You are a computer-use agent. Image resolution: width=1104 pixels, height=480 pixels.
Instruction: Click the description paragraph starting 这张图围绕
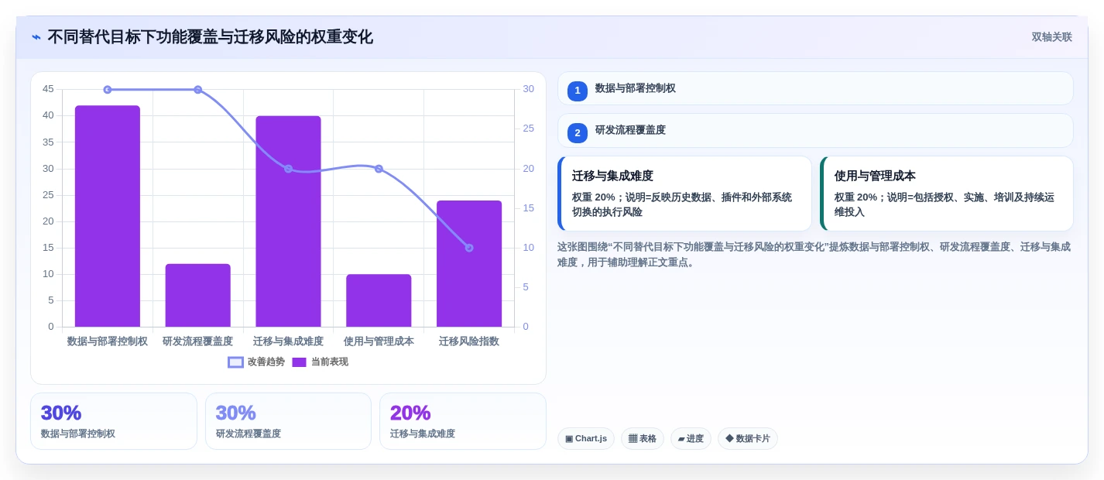tap(814, 255)
